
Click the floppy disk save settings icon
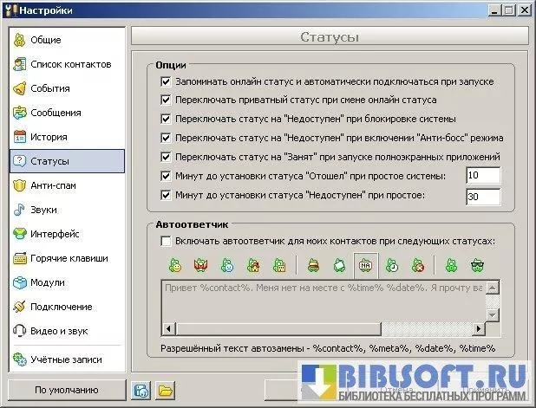coord(141,390)
